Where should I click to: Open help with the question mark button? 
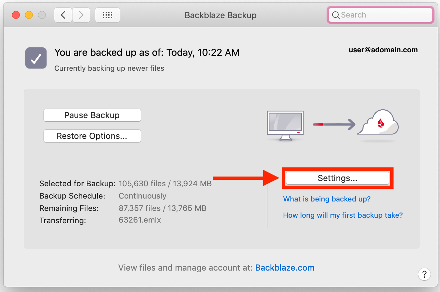424,274
